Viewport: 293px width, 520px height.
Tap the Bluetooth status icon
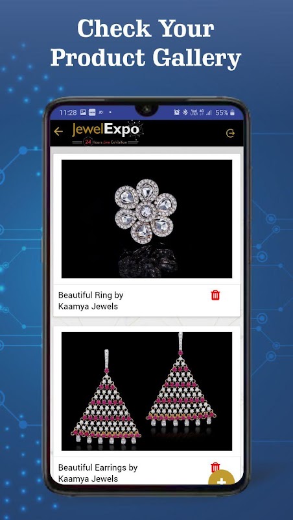(x=185, y=112)
